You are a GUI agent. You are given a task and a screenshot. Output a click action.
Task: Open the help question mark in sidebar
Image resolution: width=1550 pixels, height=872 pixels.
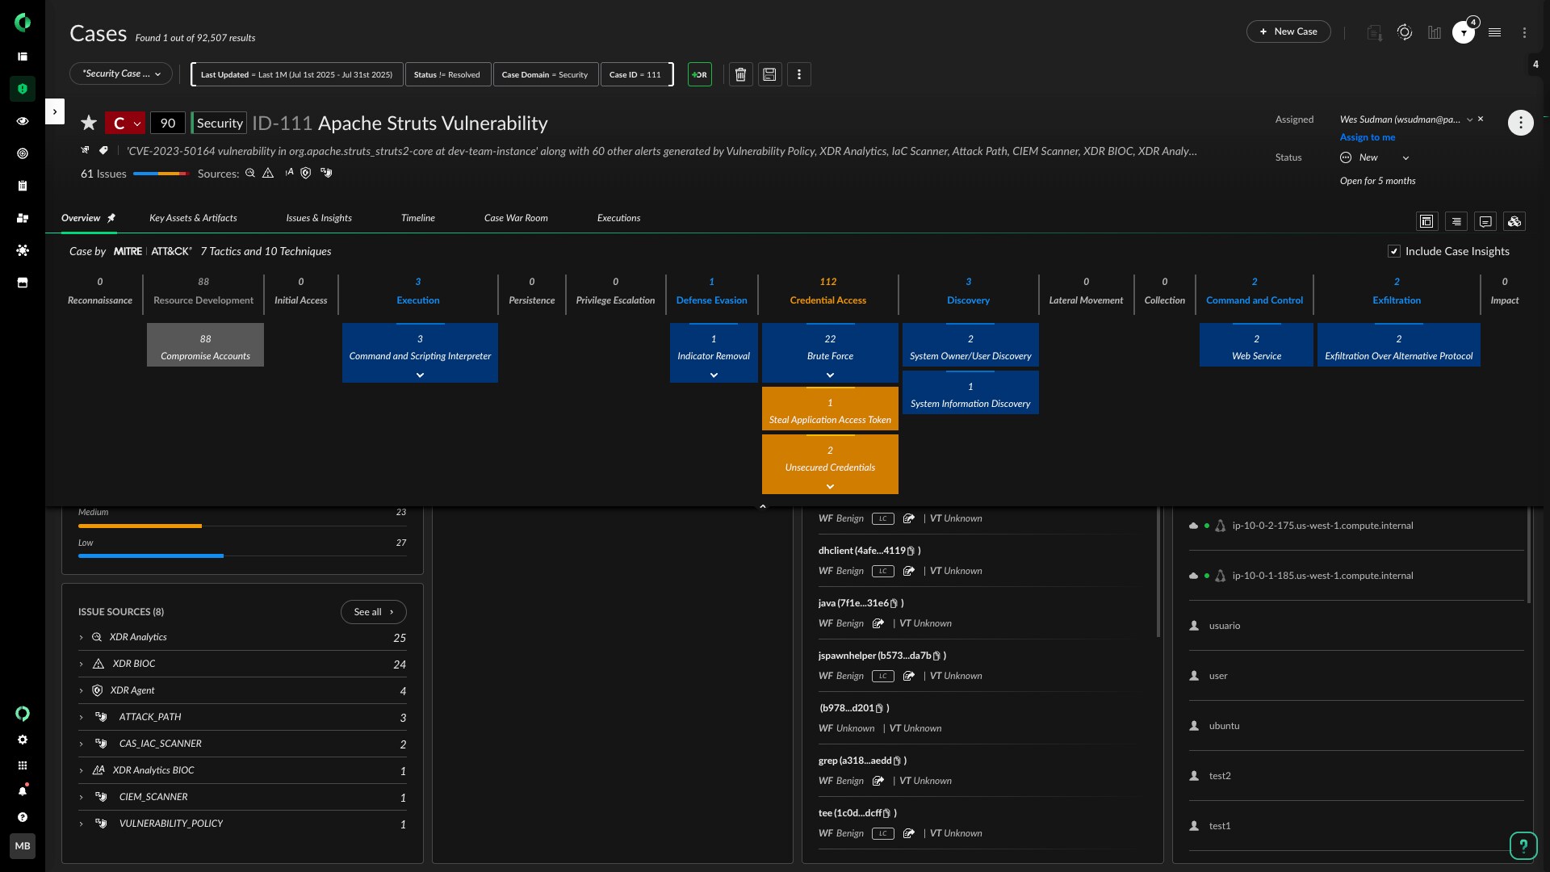(23, 817)
